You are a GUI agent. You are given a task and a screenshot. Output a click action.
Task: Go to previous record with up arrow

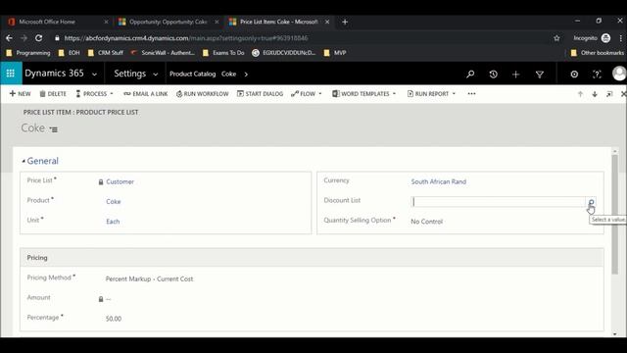(x=580, y=94)
